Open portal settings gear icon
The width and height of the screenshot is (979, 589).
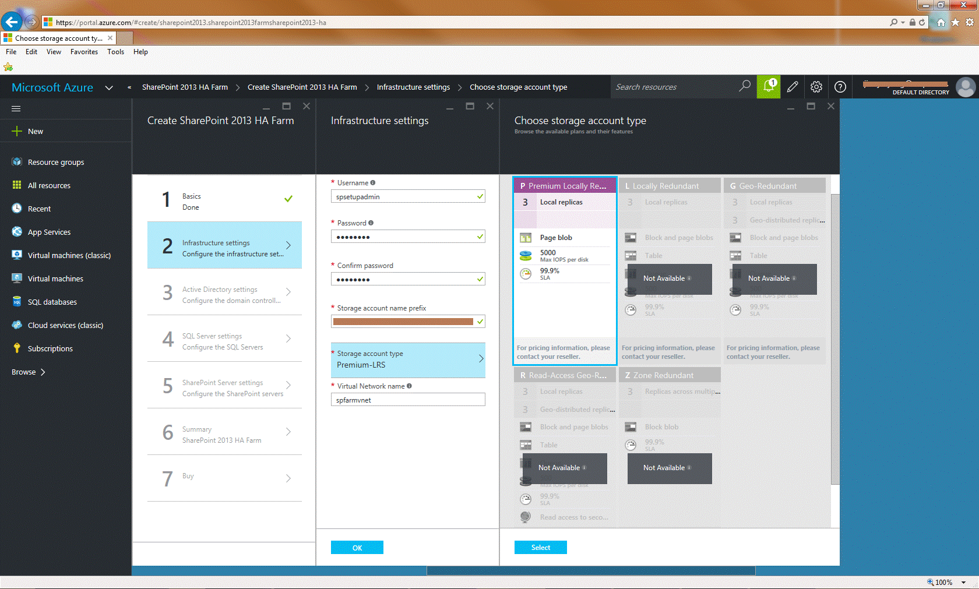(816, 87)
